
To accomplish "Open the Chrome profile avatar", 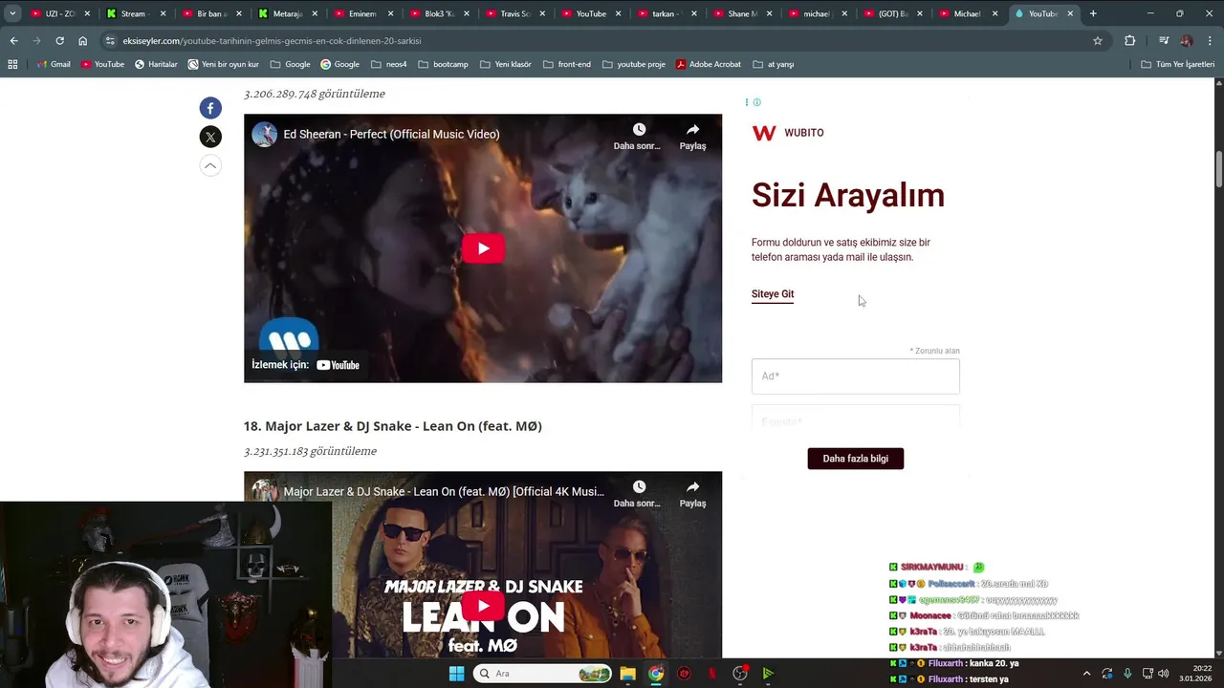I will click(x=1187, y=41).
